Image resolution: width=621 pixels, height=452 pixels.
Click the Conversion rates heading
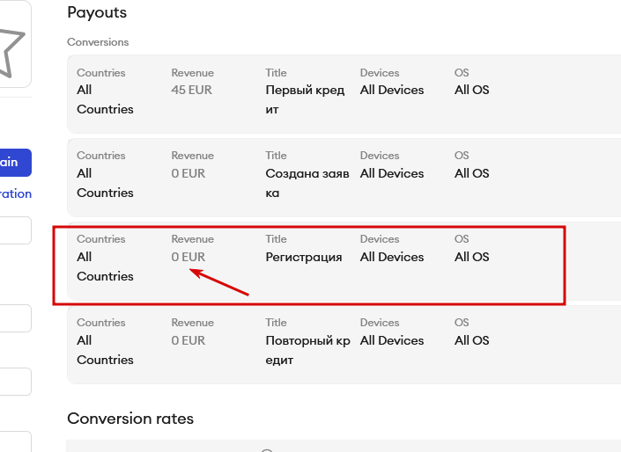[130, 419]
